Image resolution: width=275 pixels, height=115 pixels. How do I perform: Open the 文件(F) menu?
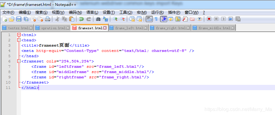pyautogui.click(x=8, y=12)
